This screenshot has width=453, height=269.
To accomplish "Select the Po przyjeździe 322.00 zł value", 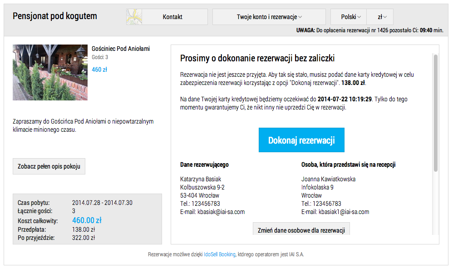I will (84, 238).
